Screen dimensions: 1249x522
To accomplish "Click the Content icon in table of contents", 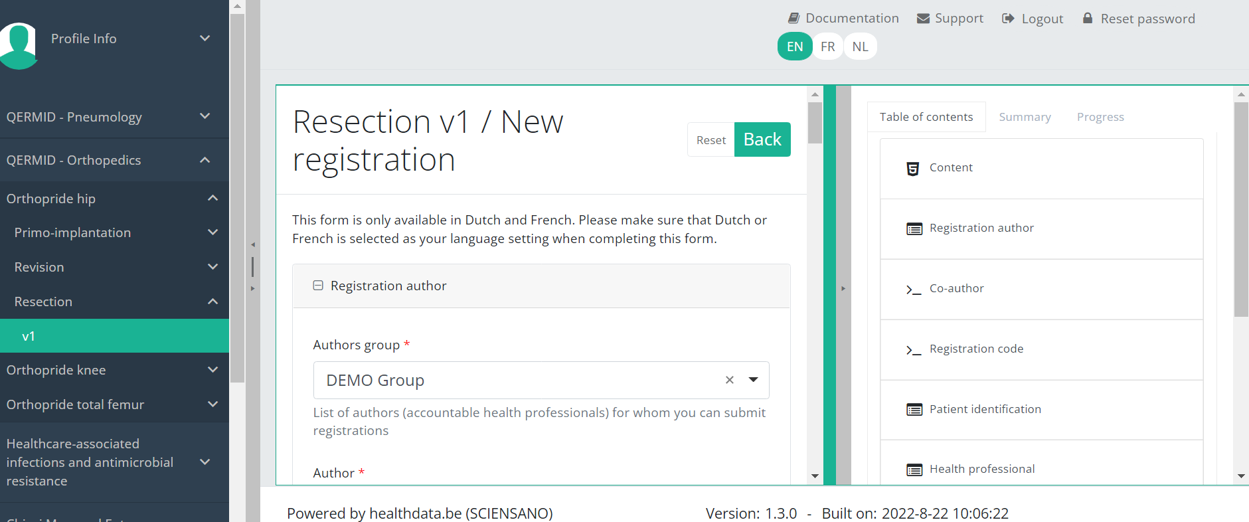I will click(x=913, y=169).
